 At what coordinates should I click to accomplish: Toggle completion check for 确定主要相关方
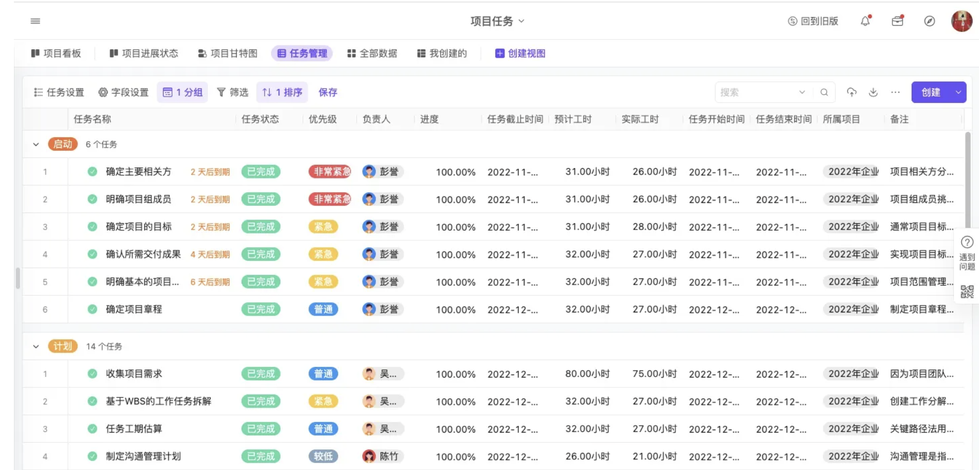[x=92, y=171]
